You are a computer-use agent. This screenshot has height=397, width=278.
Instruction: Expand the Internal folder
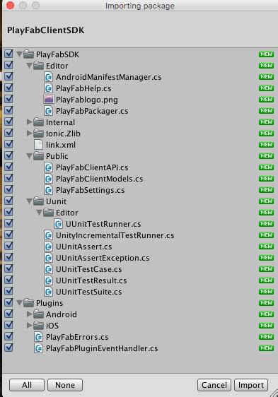[x=30, y=122]
